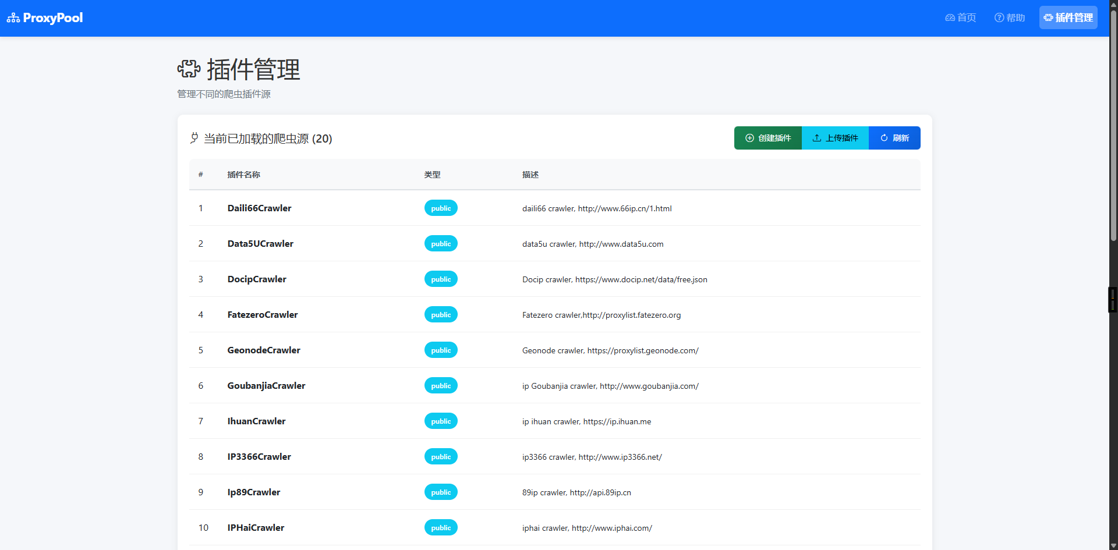Click the public badge for FatezeroCrawler
Screen dimensions: 1118x550
click(441, 315)
